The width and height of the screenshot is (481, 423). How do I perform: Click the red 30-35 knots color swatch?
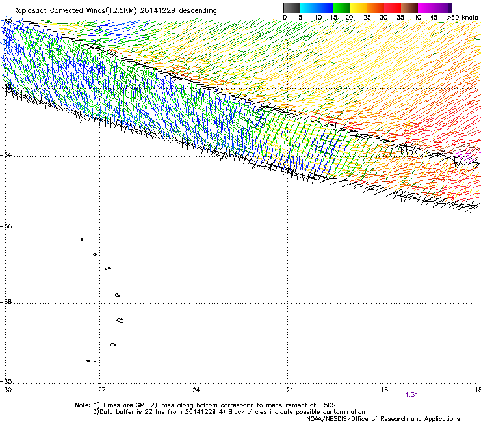(x=393, y=8)
